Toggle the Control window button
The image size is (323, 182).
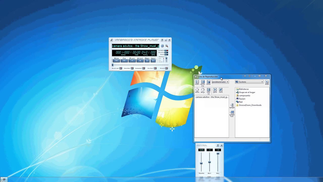pyautogui.click(x=132, y=68)
